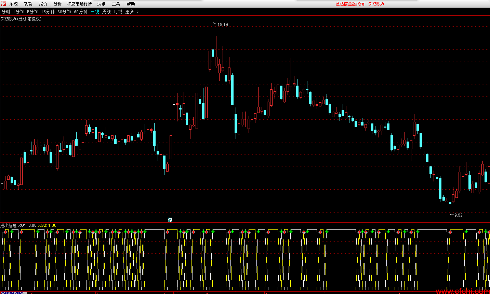490x294 pixels.
Task: Open the 更多 periods list
Action: coord(130,12)
